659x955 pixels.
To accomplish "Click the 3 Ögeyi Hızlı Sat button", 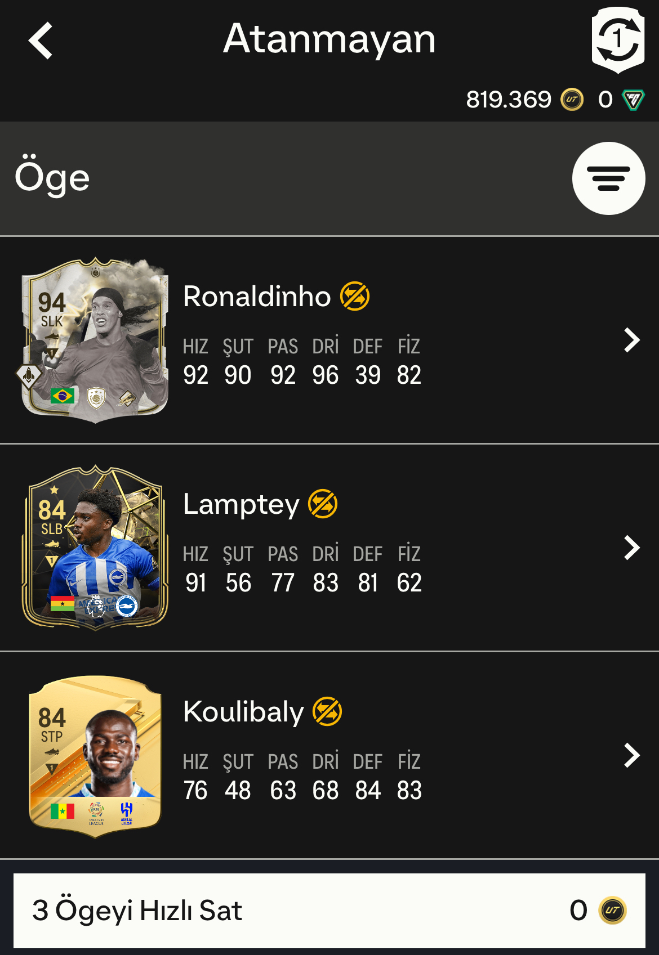I will [329, 911].
